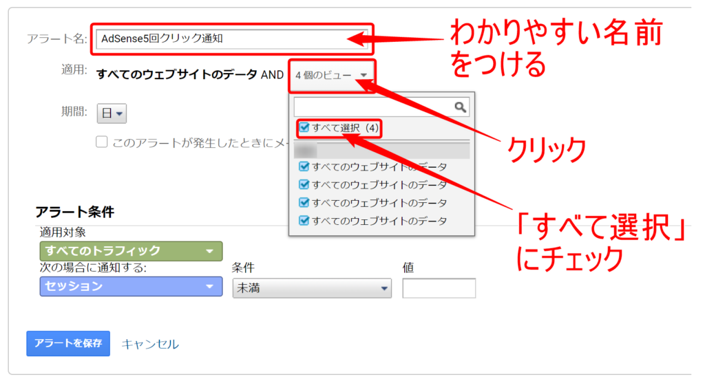Open the 期間 dropdown showing 日
The width and height of the screenshot is (705, 381).
112,113
